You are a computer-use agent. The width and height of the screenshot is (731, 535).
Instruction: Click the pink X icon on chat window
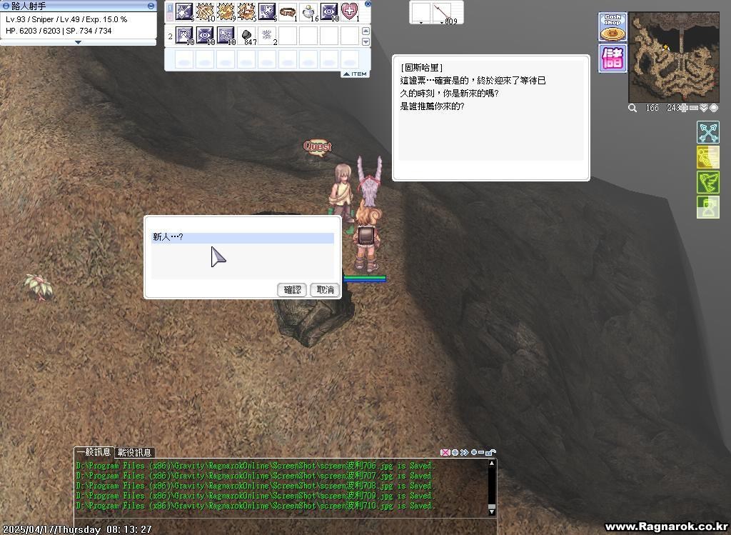point(445,452)
